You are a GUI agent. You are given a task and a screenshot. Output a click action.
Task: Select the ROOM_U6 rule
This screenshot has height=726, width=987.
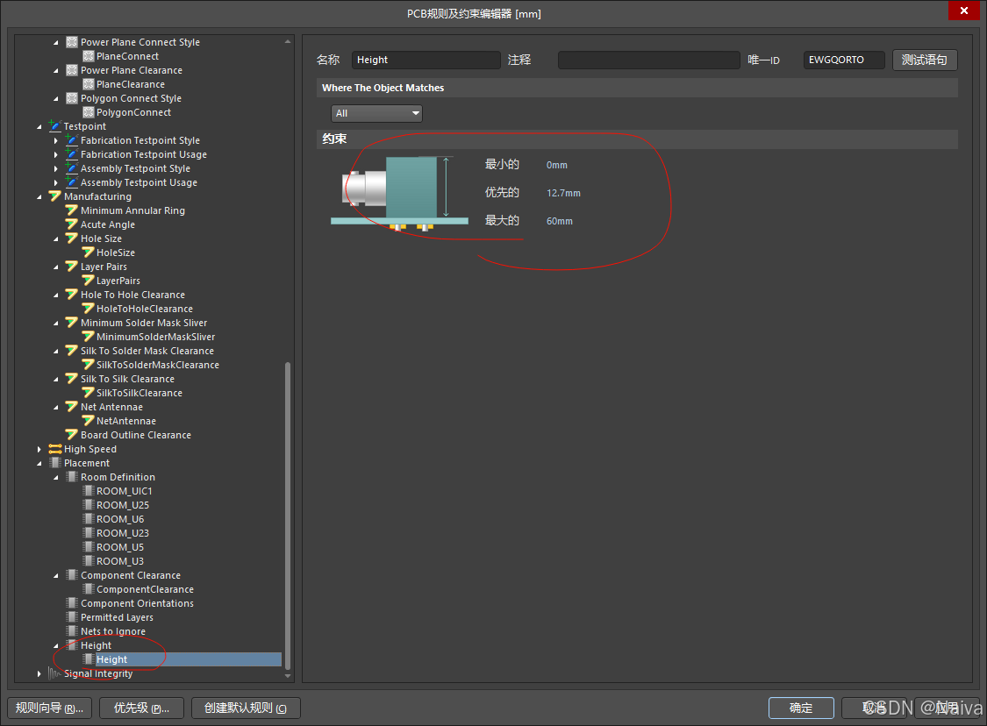click(x=120, y=519)
